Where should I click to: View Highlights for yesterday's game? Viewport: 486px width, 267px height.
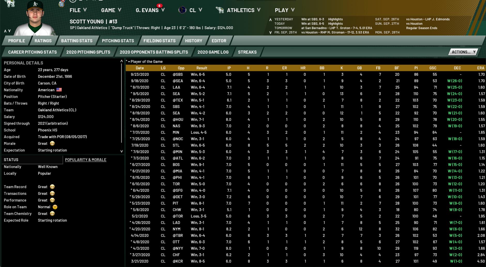(x=335, y=19)
